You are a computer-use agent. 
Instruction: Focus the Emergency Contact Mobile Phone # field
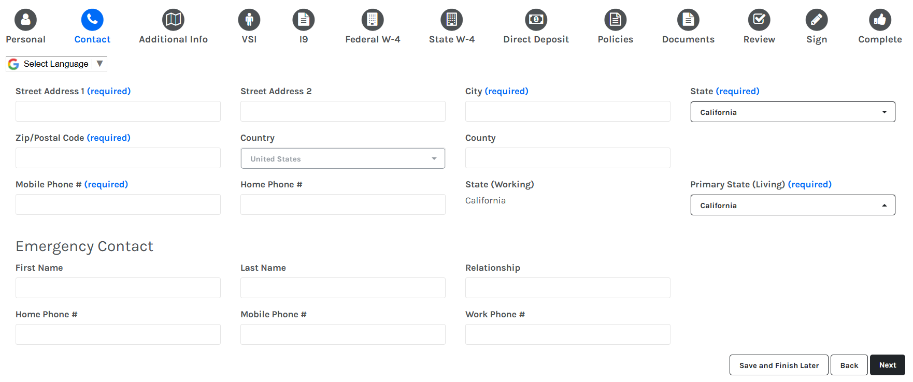[343, 334]
